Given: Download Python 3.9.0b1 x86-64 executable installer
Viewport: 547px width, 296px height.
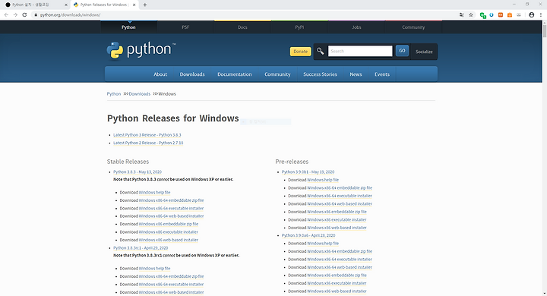Looking at the screenshot, I should click(340, 196).
